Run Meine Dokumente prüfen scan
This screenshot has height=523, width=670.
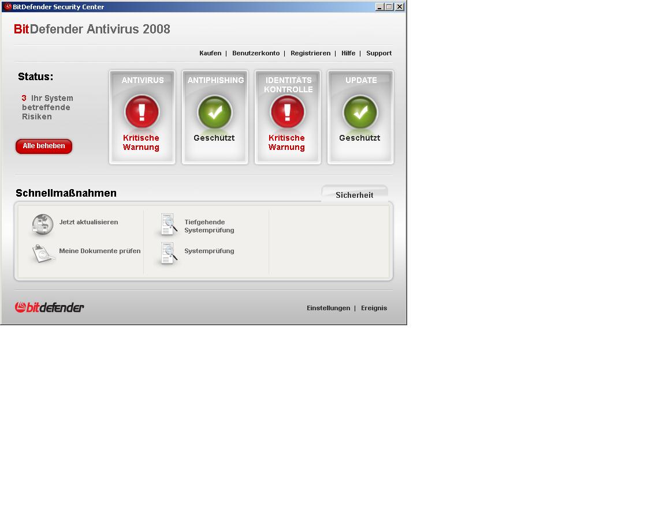tap(99, 251)
